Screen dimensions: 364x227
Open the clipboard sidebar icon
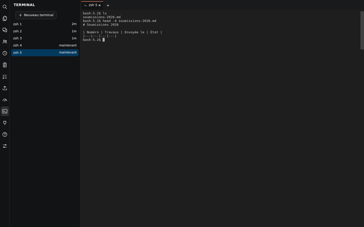5,65
